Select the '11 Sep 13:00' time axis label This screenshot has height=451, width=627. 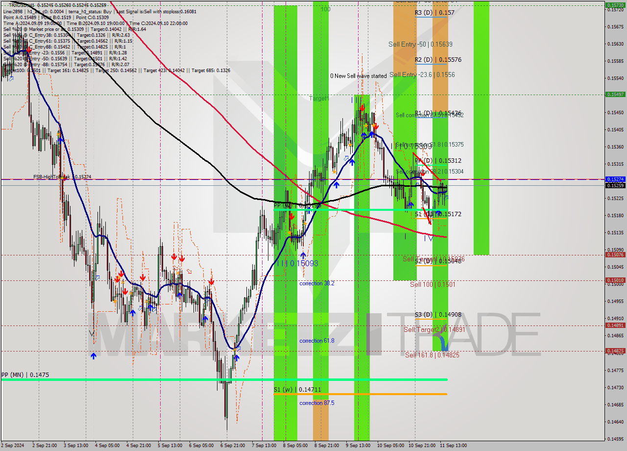point(453,446)
